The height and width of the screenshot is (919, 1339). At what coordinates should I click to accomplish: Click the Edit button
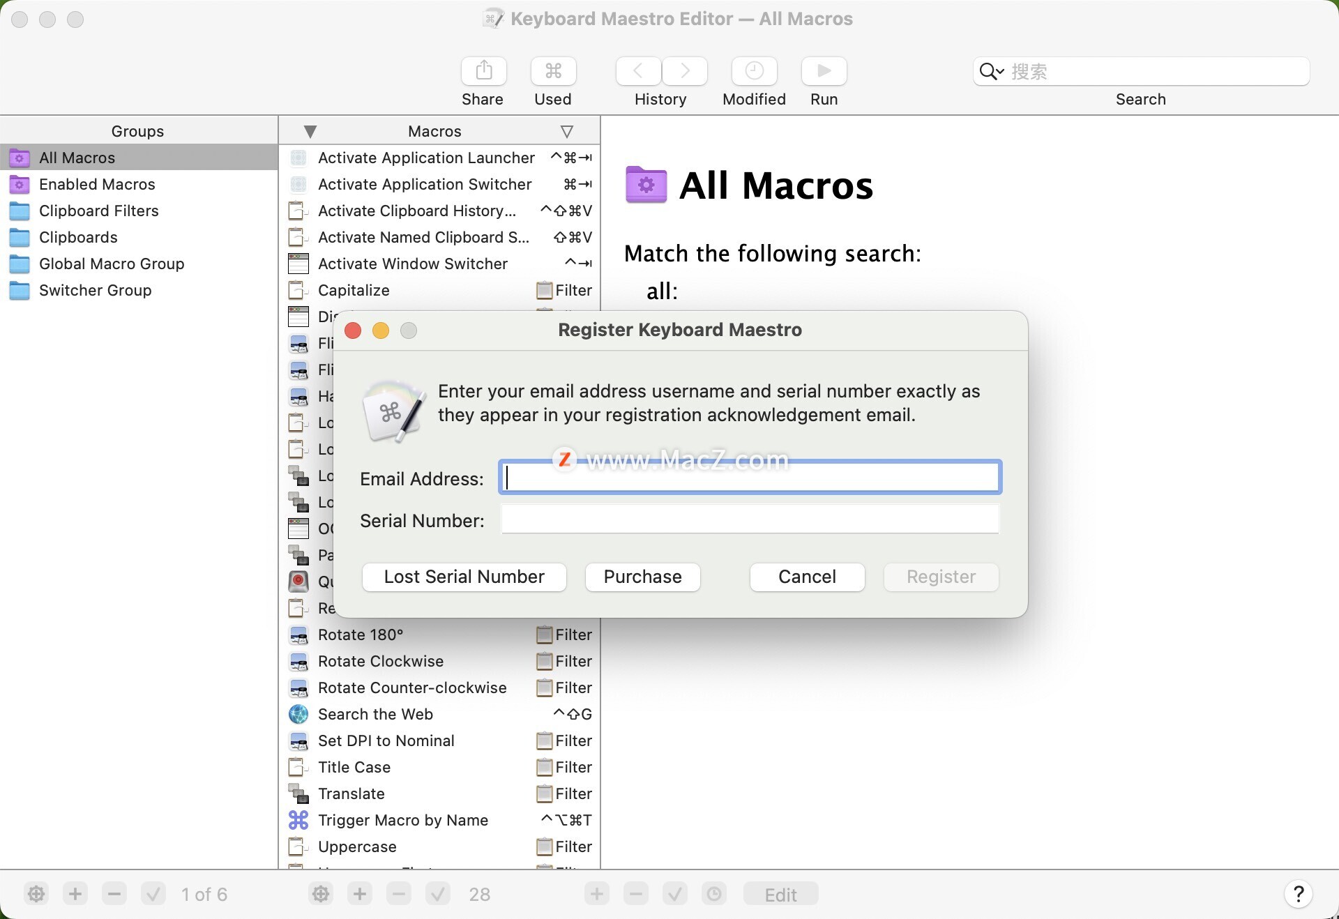pyautogui.click(x=781, y=894)
